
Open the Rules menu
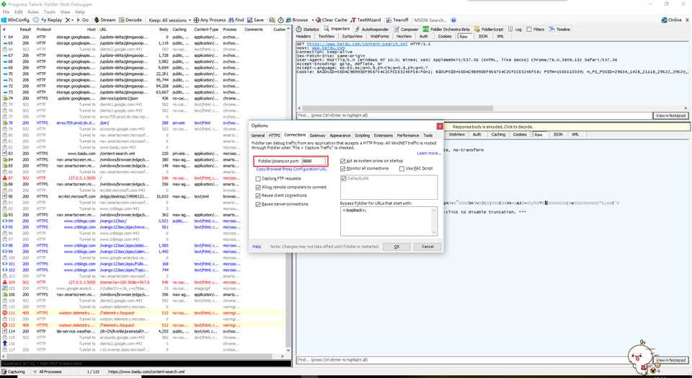33,12
